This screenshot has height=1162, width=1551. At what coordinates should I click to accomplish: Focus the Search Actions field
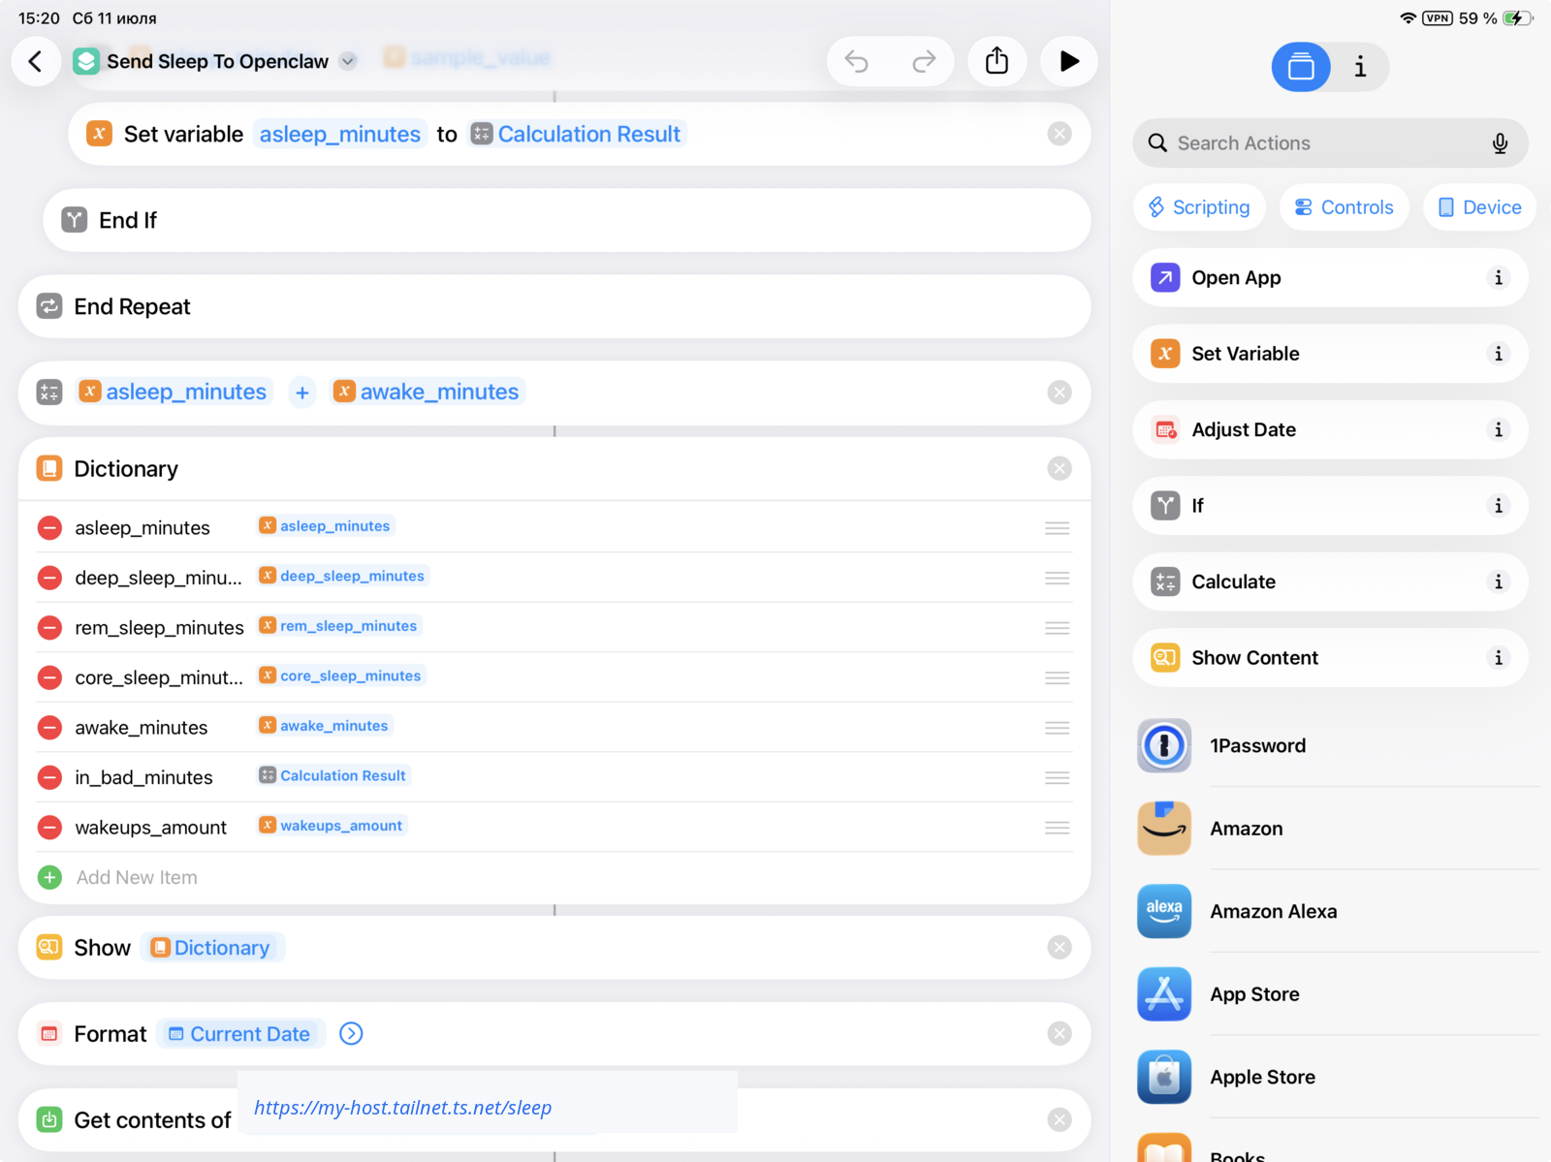(x=1330, y=143)
